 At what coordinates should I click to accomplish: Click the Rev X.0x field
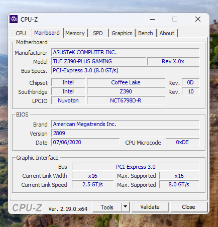173,61
